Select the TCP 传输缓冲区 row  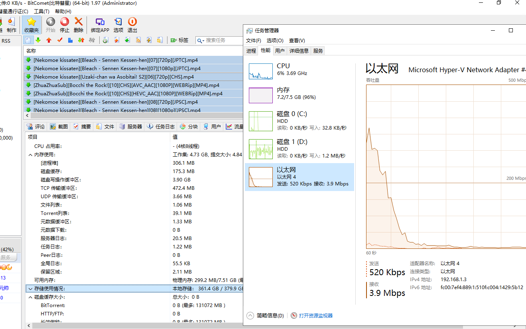coord(134,188)
